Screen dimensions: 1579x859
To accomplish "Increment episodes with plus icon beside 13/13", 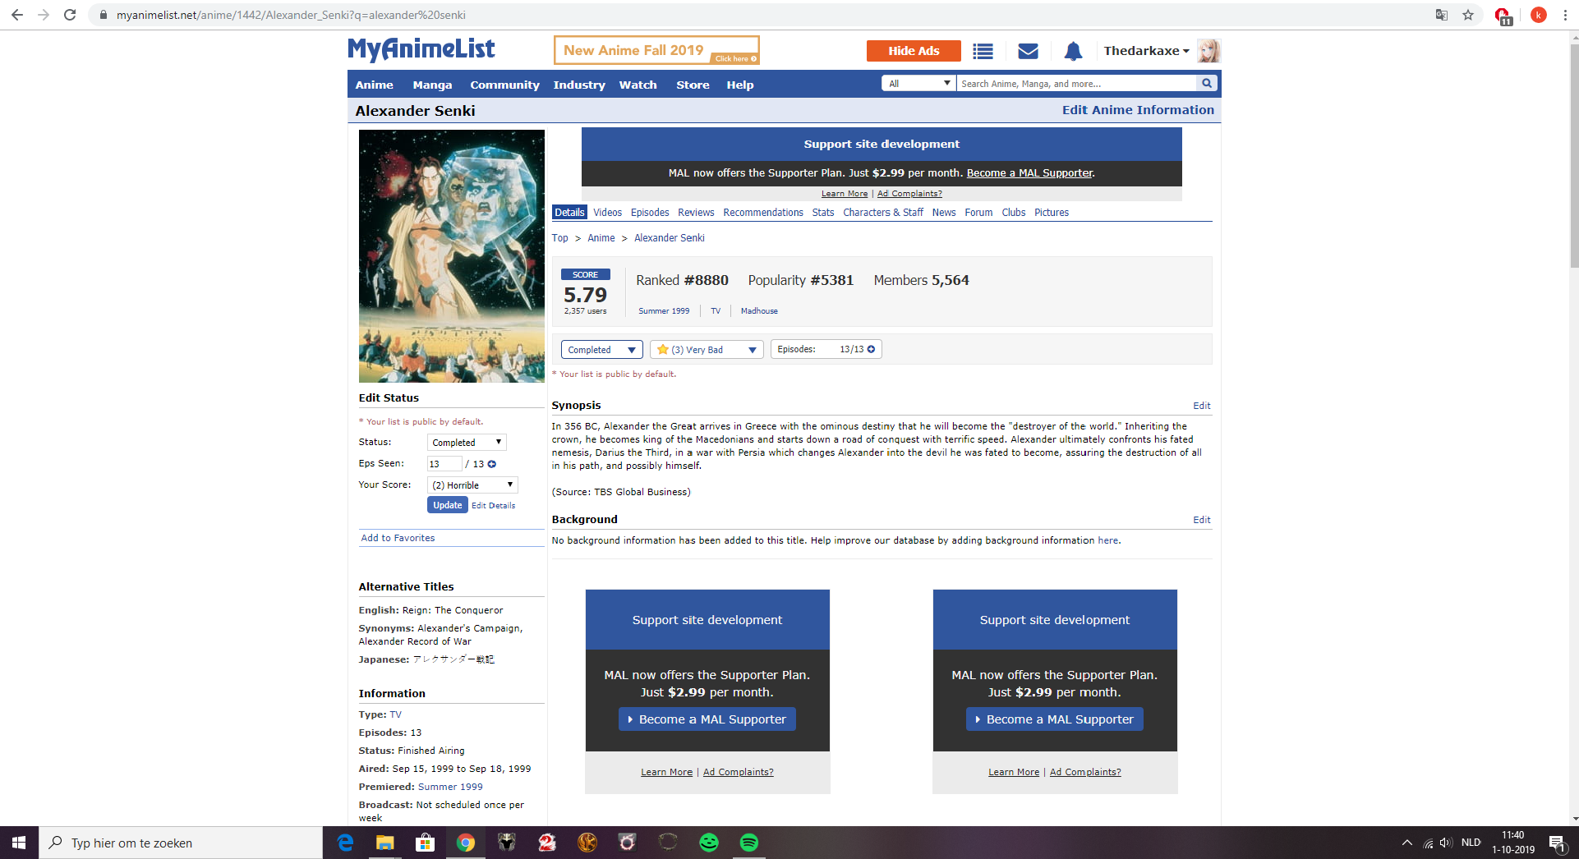I will point(872,349).
